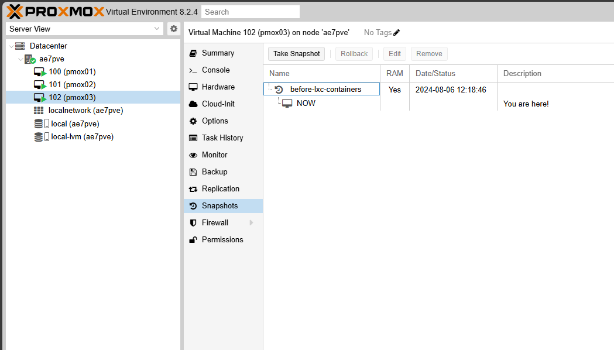The image size is (614, 350).
Task: Open the Console menu item
Action: [x=215, y=70]
